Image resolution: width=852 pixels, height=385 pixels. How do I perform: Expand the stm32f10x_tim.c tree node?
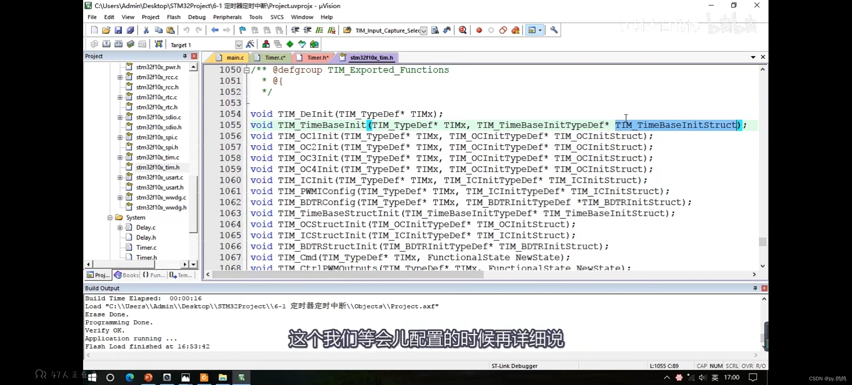[x=120, y=158]
